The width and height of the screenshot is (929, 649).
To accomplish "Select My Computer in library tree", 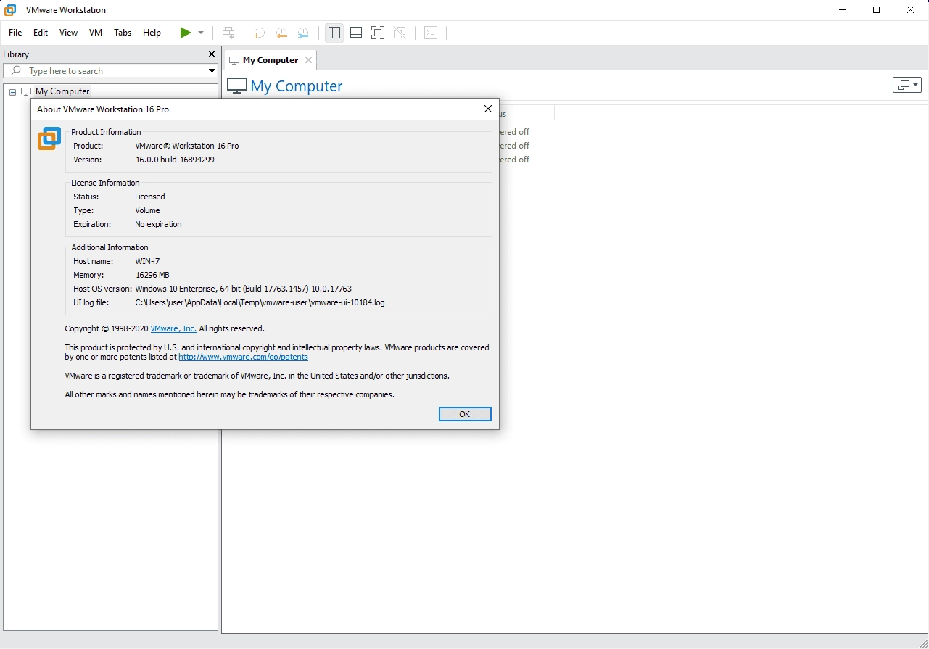I will tap(62, 91).
